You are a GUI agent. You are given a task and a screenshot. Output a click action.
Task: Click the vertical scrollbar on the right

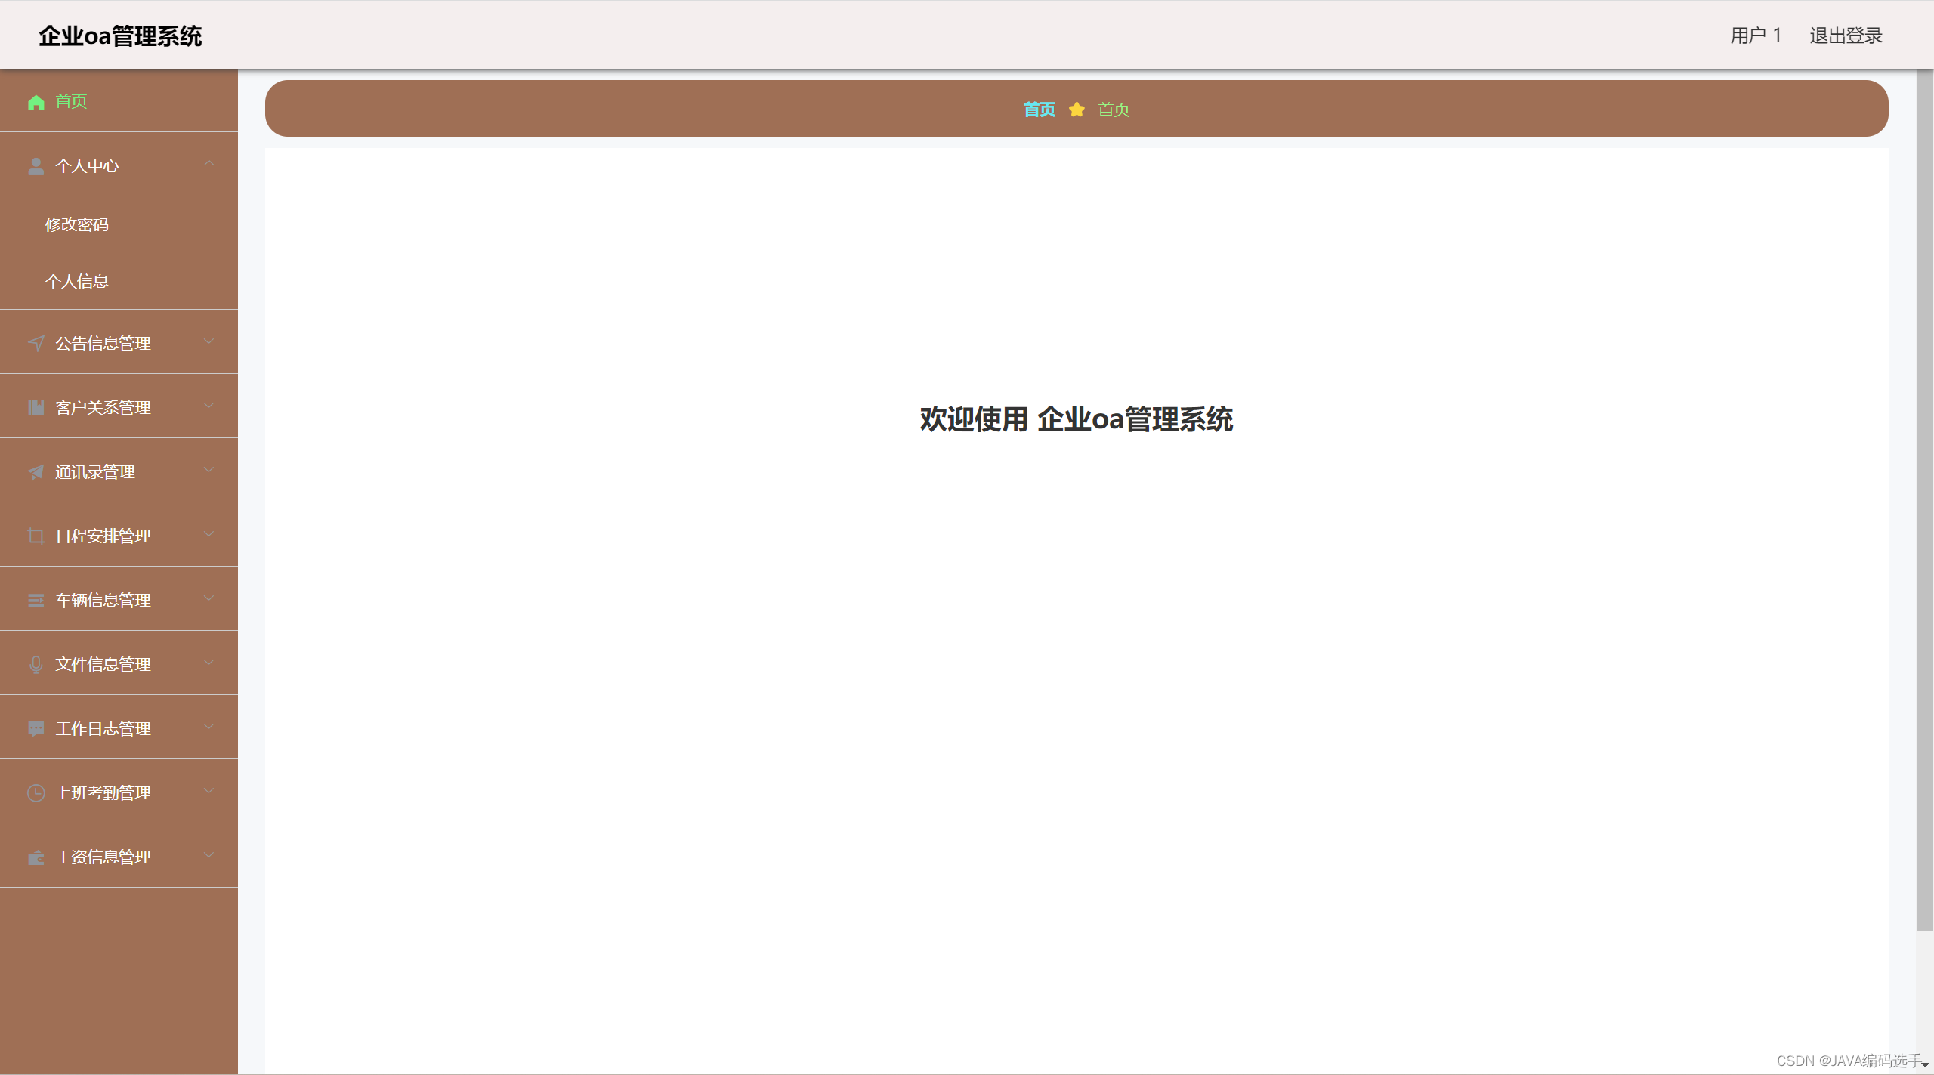coord(1924,499)
